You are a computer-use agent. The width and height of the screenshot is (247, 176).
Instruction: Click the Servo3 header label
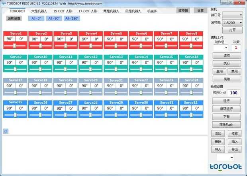click(66, 33)
